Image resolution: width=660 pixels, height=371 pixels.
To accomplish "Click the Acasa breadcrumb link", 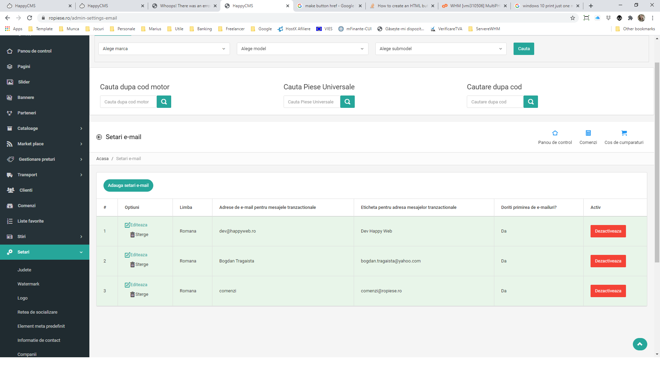I will tap(102, 159).
